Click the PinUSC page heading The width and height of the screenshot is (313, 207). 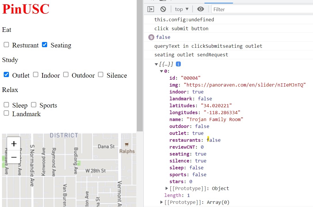(26, 9)
